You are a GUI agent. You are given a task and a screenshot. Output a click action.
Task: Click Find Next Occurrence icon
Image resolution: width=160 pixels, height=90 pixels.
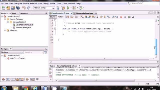[89, 17]
